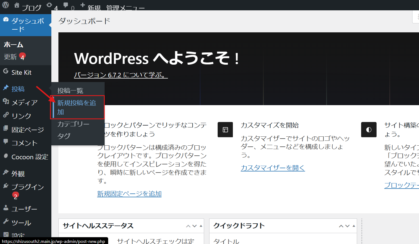Follow the 新規固定ページを追加 link
The width and height of the screenshot is (419, 244).
pyautogui.click(x=129, y=194)
